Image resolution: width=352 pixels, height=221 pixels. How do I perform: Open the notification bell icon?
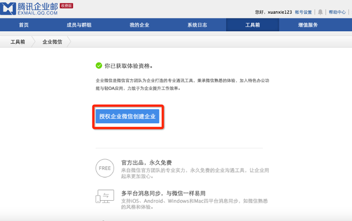click(320, 11)
